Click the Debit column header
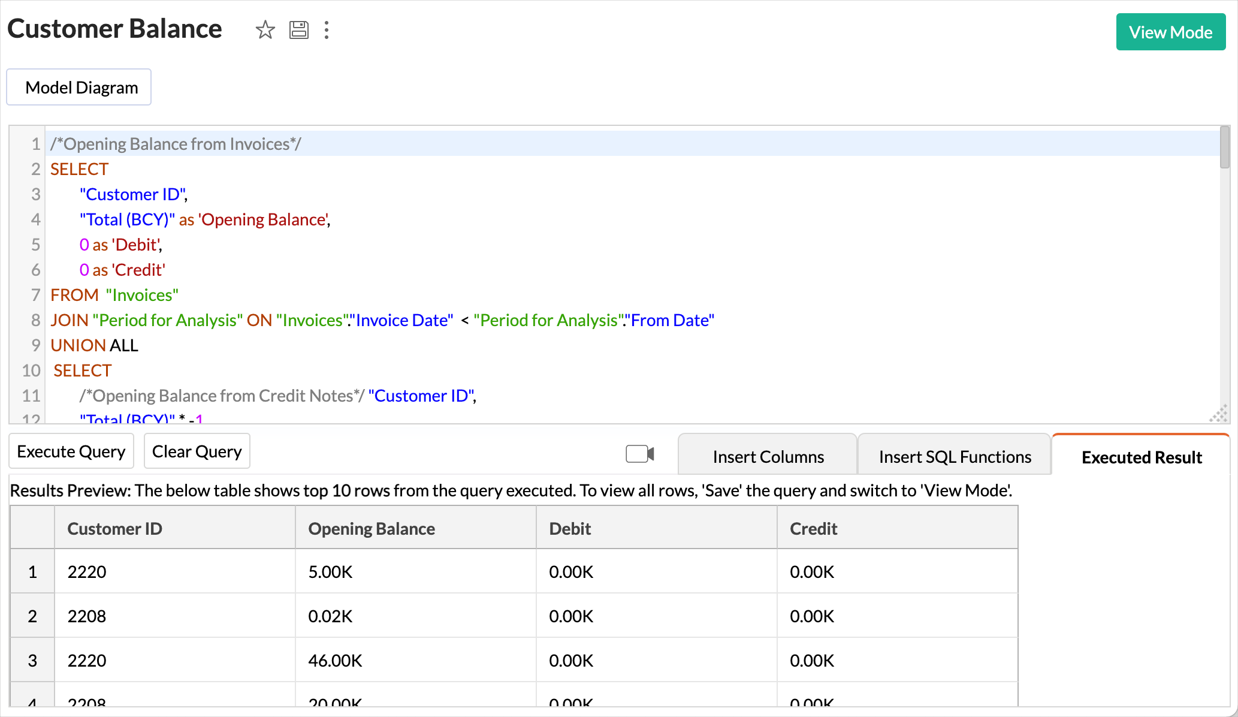 point(569,528)
